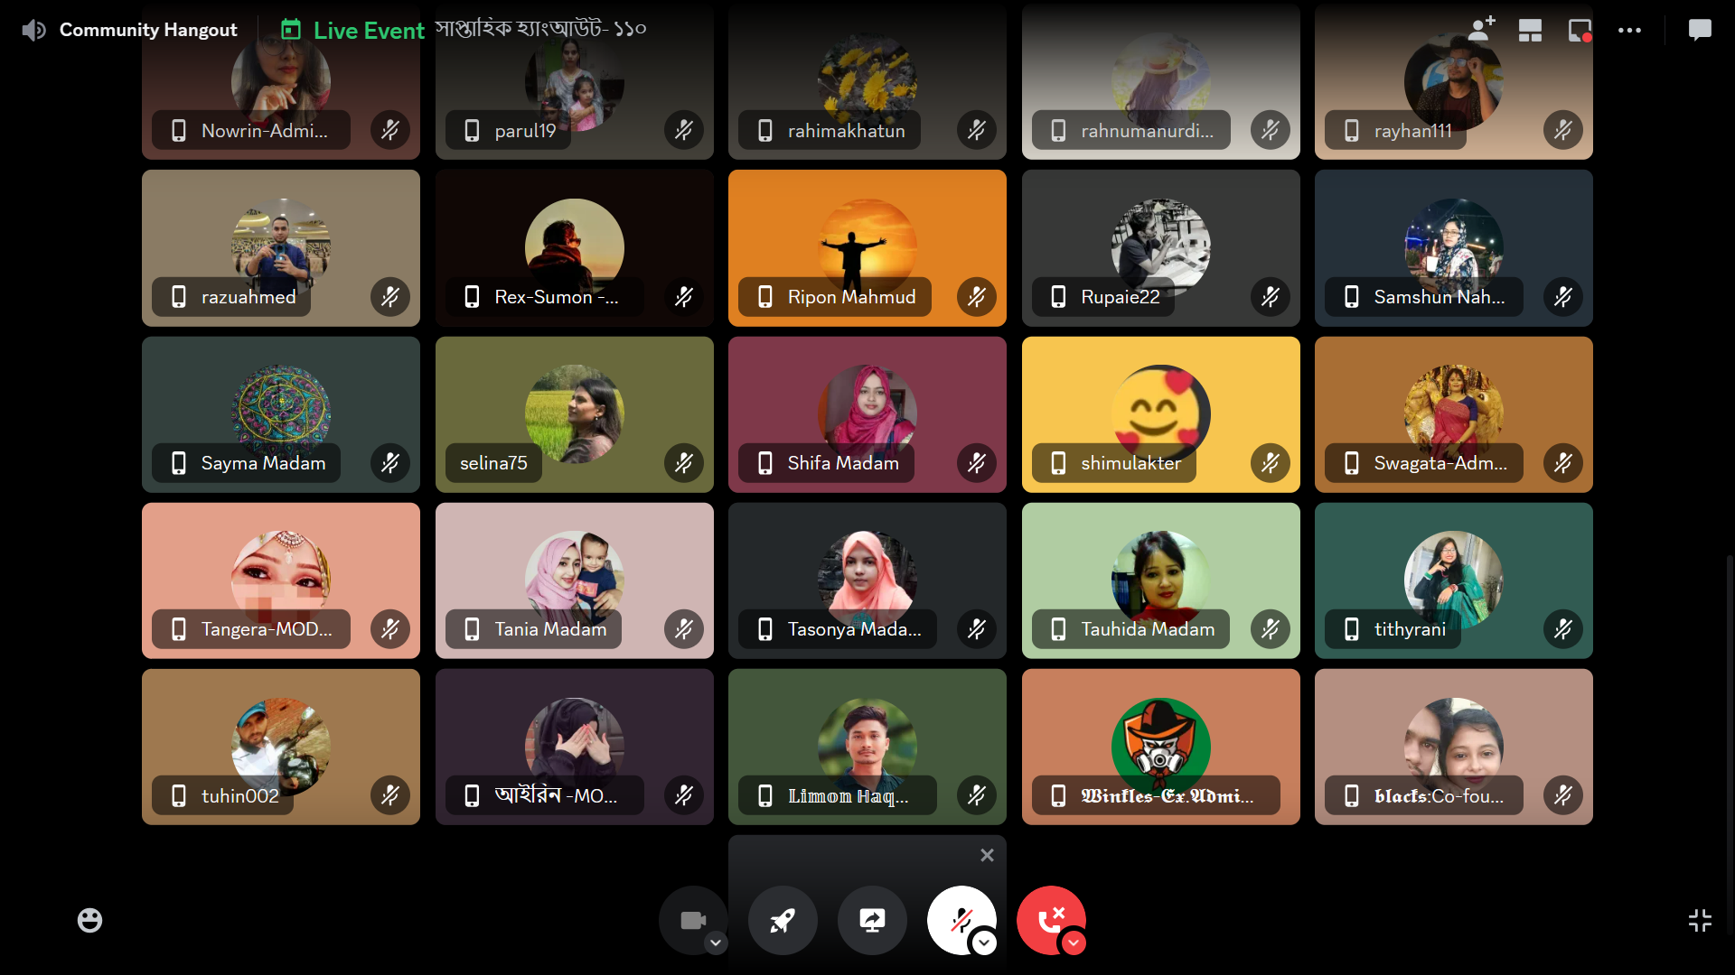Toggle muted mic icon on Ripon Mahmud tile

pos(976,297)
